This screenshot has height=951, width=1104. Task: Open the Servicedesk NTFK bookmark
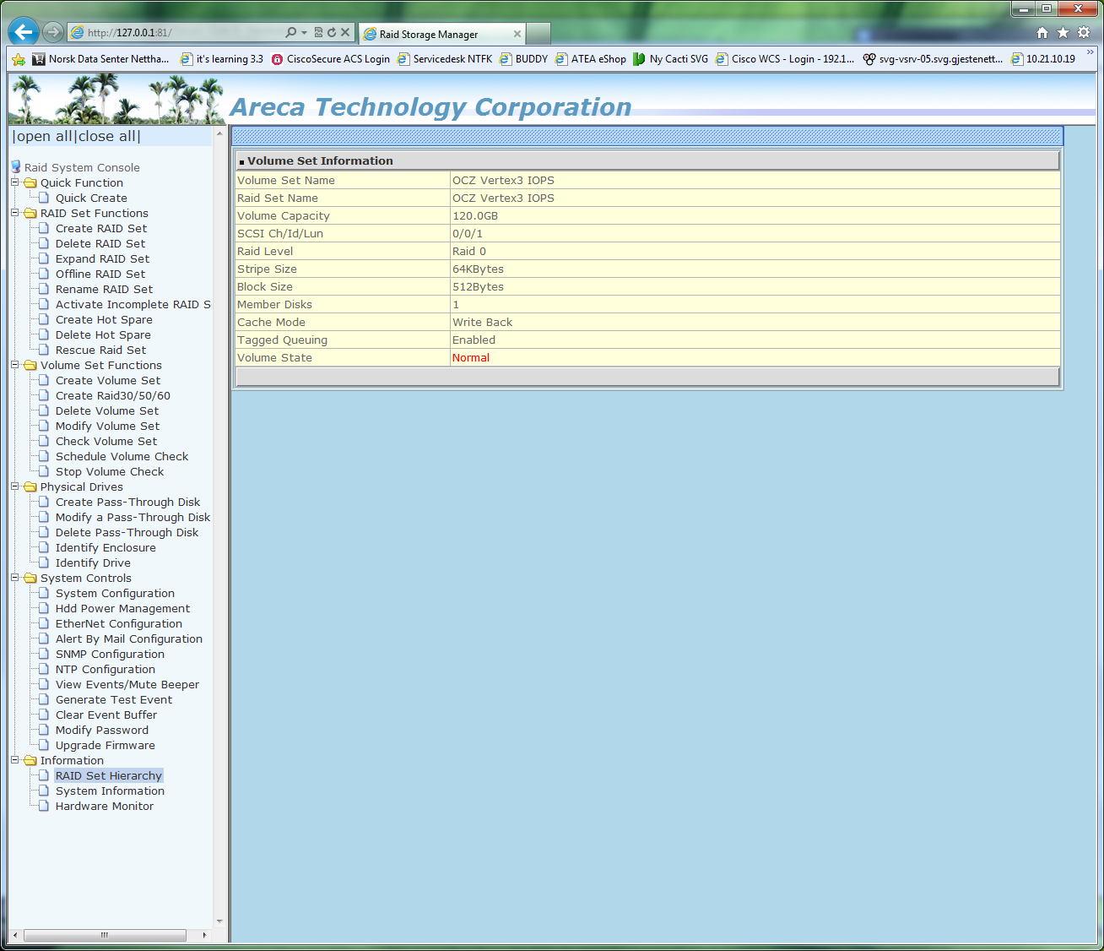pos(445,59)
